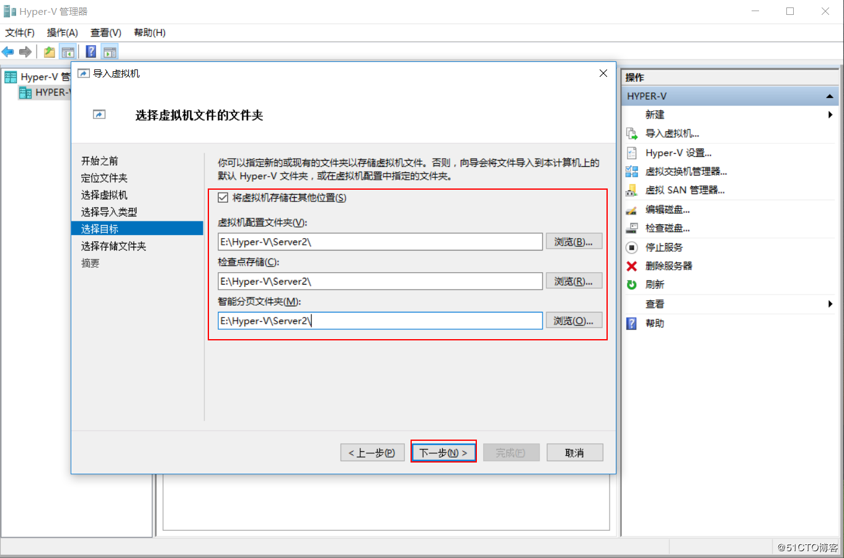Open 帮助 in the Operations pane
The height and width of the screenshot is (558, 844).
[654, 322]
